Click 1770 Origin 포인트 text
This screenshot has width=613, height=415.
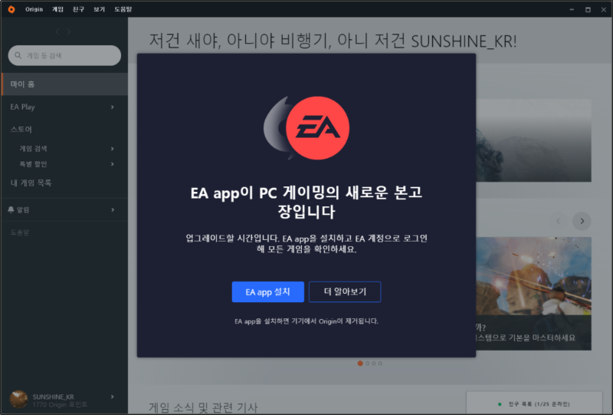click(60, 404)
